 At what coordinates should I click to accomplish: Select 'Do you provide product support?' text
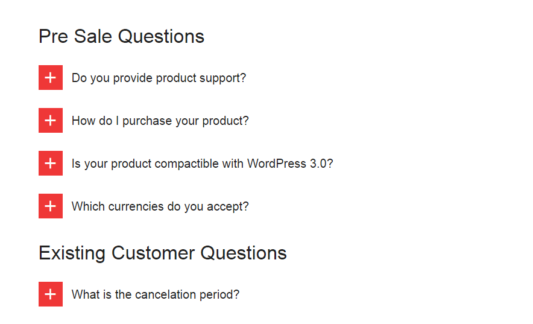(159, 78)
